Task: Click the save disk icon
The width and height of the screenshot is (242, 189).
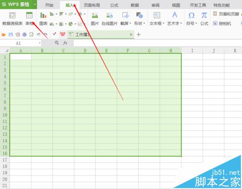Action: [x=11, y=34]
